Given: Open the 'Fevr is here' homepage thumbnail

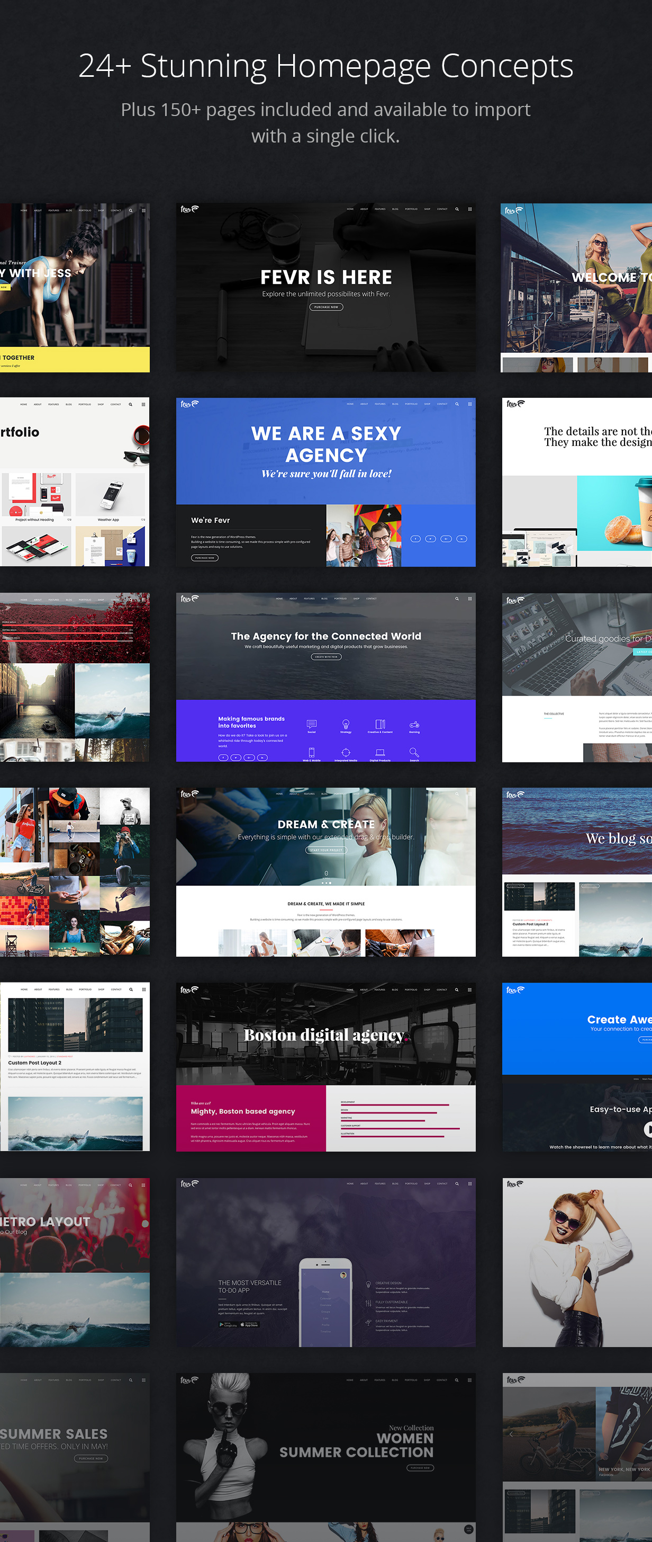Looking at the screenshot, I should 326,288.
